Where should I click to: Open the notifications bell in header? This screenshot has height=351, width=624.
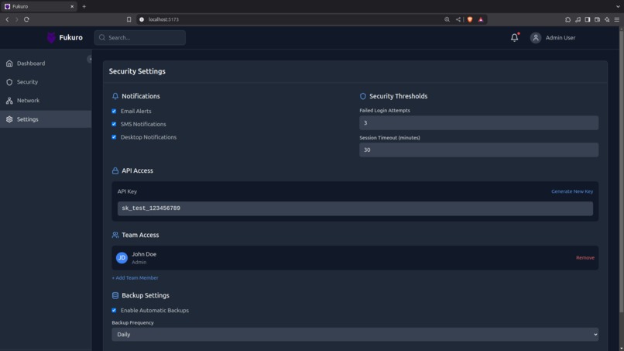pyautogui.click(x=515, y=37)
